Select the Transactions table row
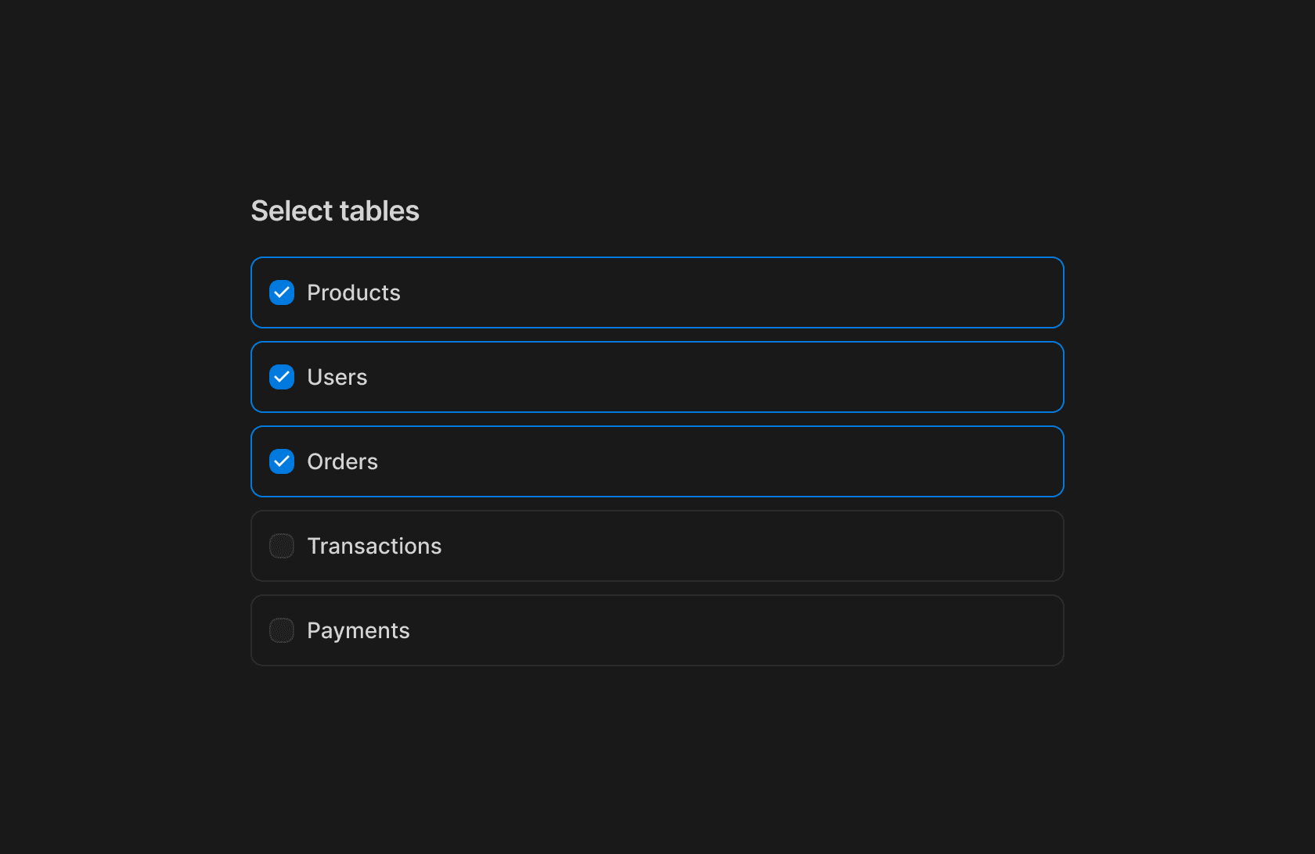Screen dimensions: 1315x854 coord(657,546)
